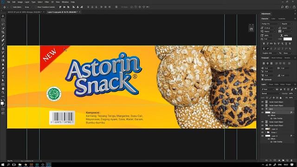Select the Crop tool

coord(3,32)
